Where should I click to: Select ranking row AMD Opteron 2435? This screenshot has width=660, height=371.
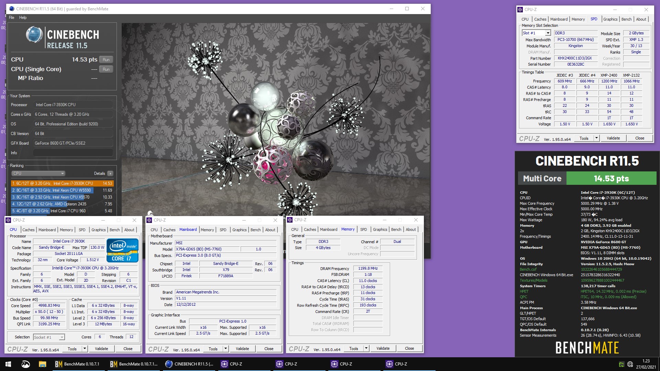pyautogui.click(x=62, y=204)
